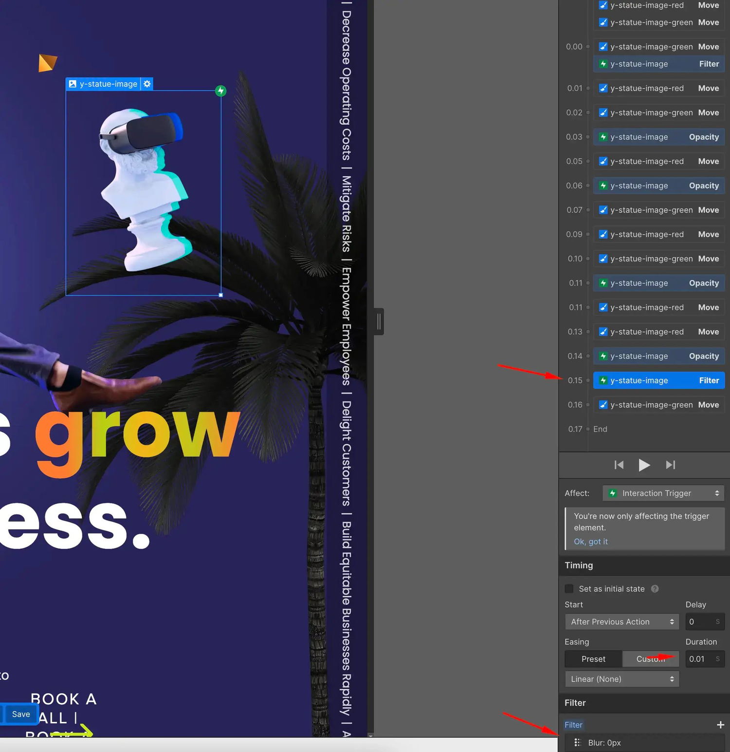
Task: Skip to the animation start
Action: coord(619,465)
